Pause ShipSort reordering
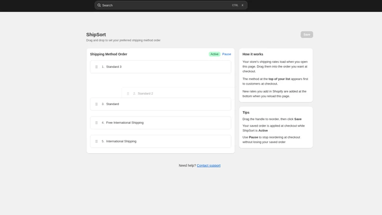The height and width of the screenshot is (215, 382). coord(226,54)
